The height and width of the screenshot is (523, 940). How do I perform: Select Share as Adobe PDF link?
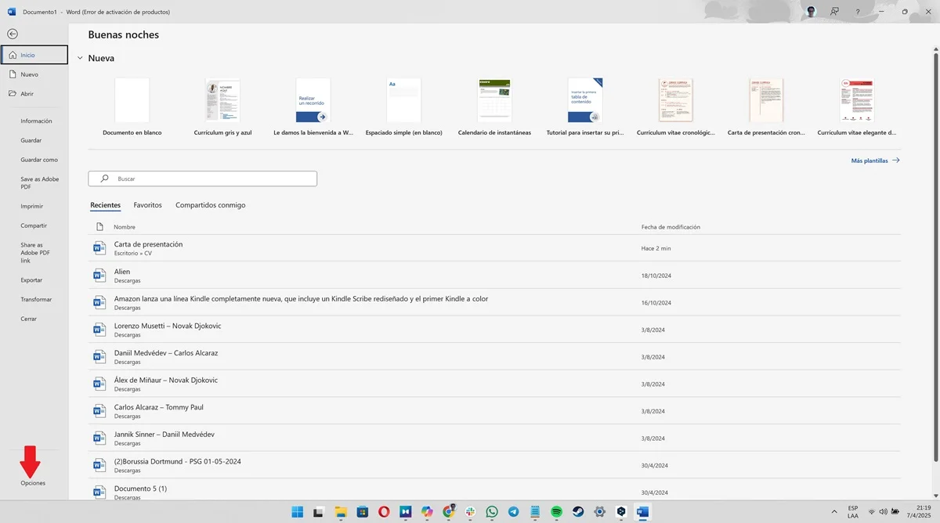coord(35,251)
